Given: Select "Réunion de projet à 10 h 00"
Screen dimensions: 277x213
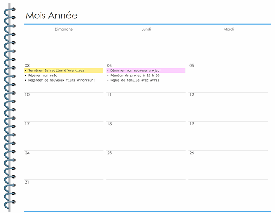Looking at the screenshot, I should tap(135, 75).
